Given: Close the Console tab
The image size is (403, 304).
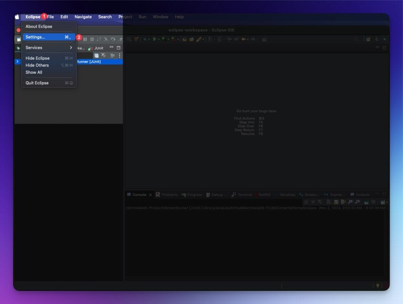Looking at the screenshot, I should 150,195.
